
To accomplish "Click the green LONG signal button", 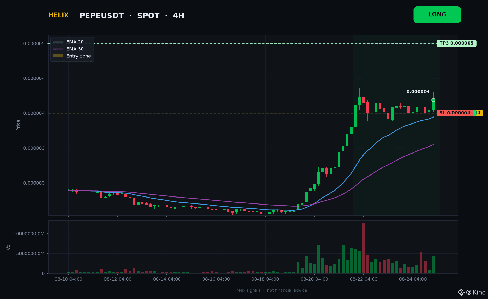I will coord(437,15).
